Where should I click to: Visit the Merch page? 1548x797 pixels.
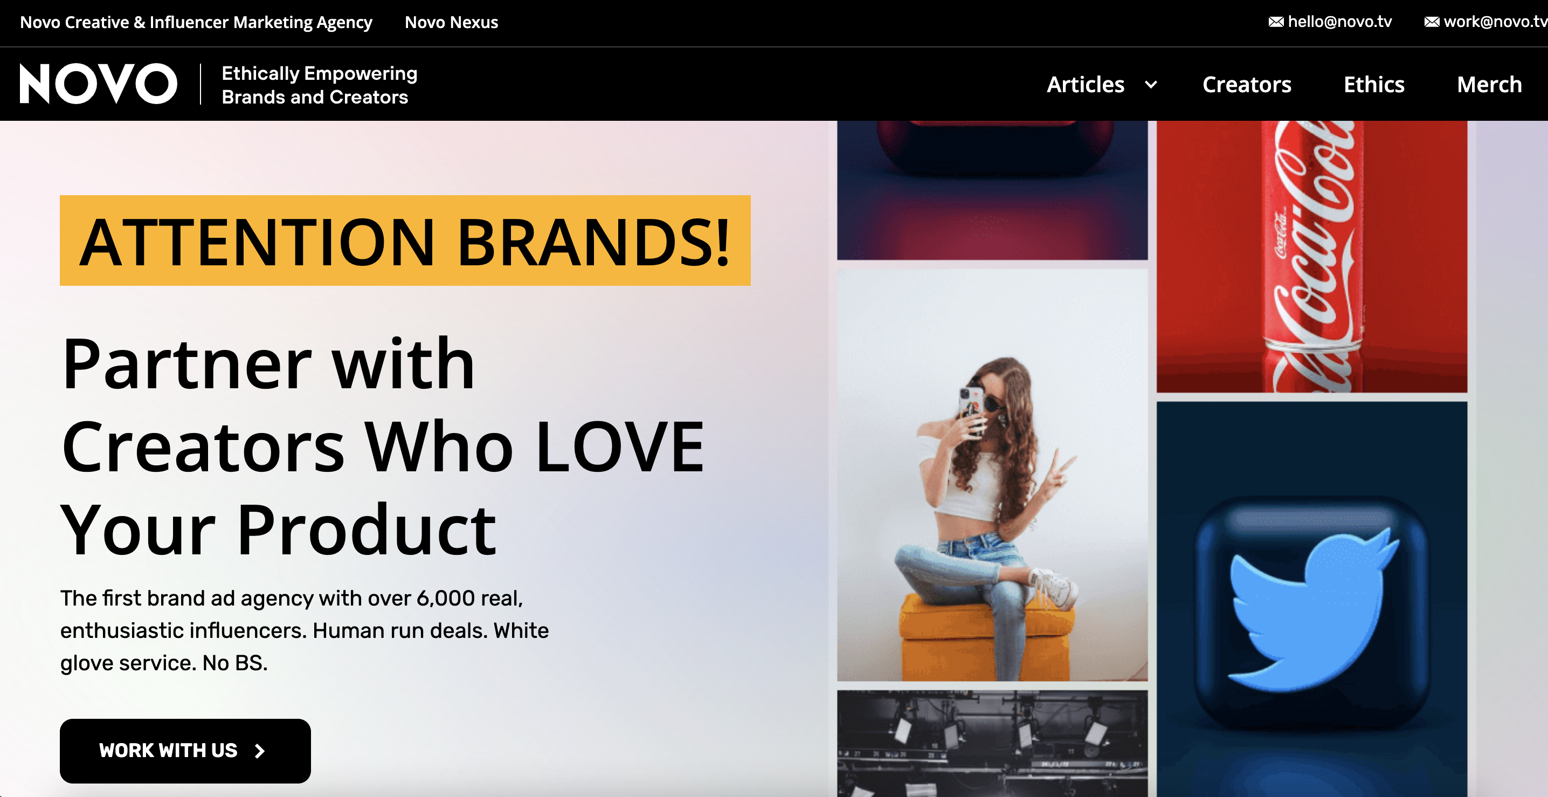1489,85
